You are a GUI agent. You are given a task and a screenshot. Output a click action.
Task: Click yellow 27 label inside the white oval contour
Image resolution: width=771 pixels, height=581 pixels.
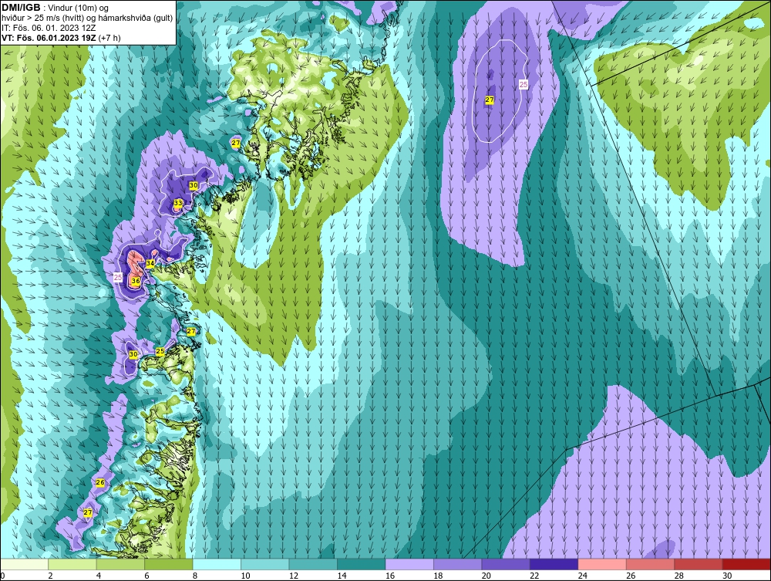pyautogui.click(x=490, y=100)
